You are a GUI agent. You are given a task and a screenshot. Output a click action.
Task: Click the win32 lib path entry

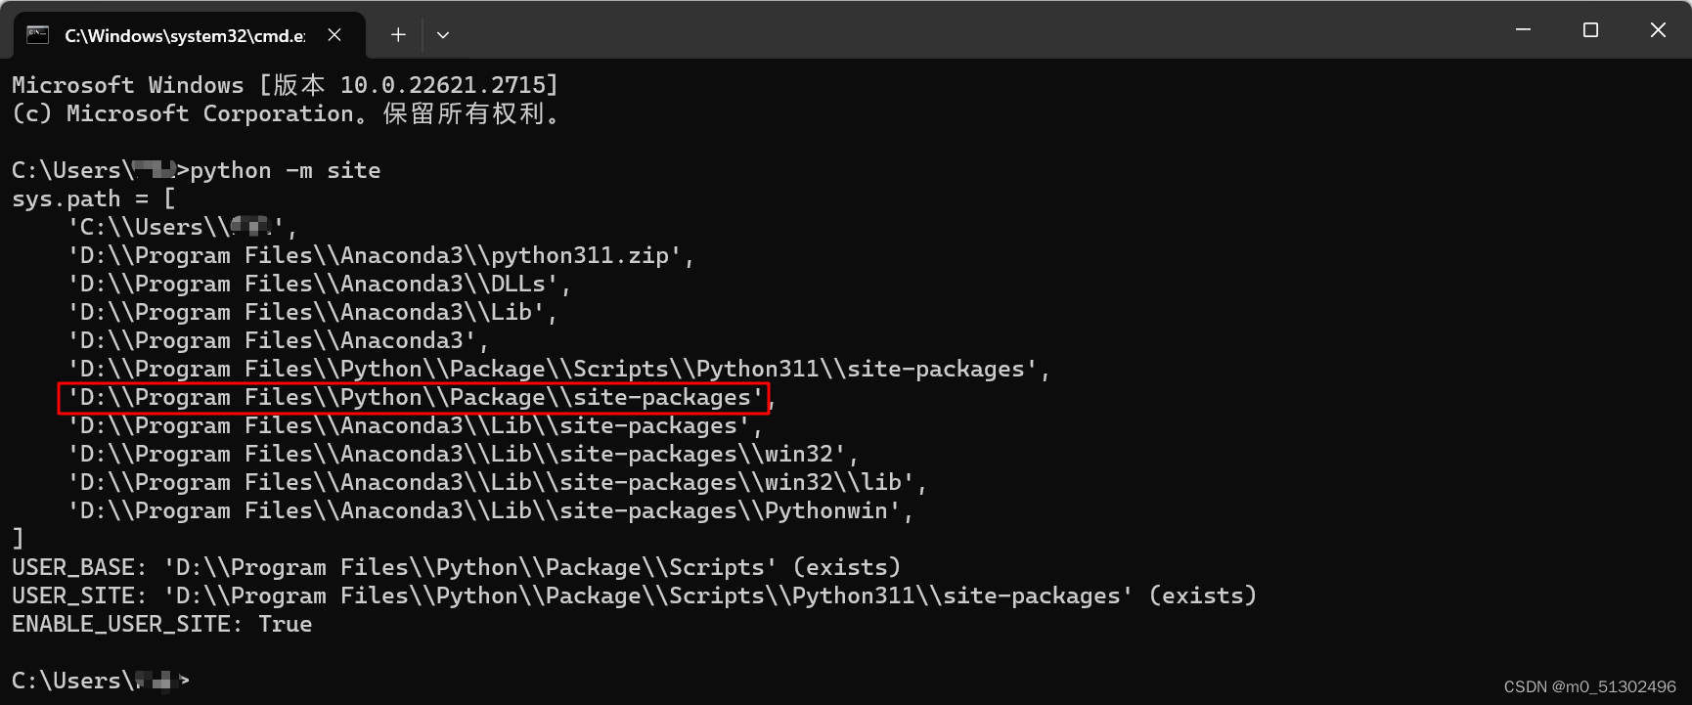tap(496, 481)
